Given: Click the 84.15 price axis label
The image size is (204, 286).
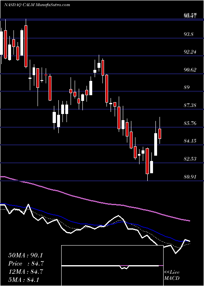Looking at the screenshot, I should pyautogui.click(x=190, y=141).
